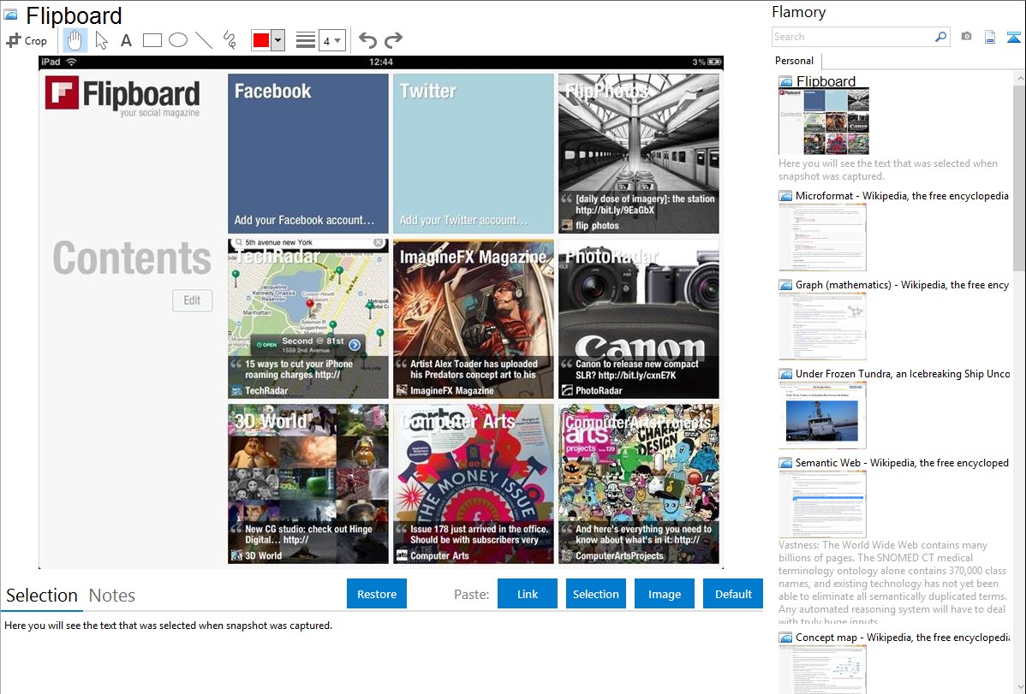This screenshot has height=694, width=1026.
Task: Activate the hand pan tool
Action: click(75, 40)
